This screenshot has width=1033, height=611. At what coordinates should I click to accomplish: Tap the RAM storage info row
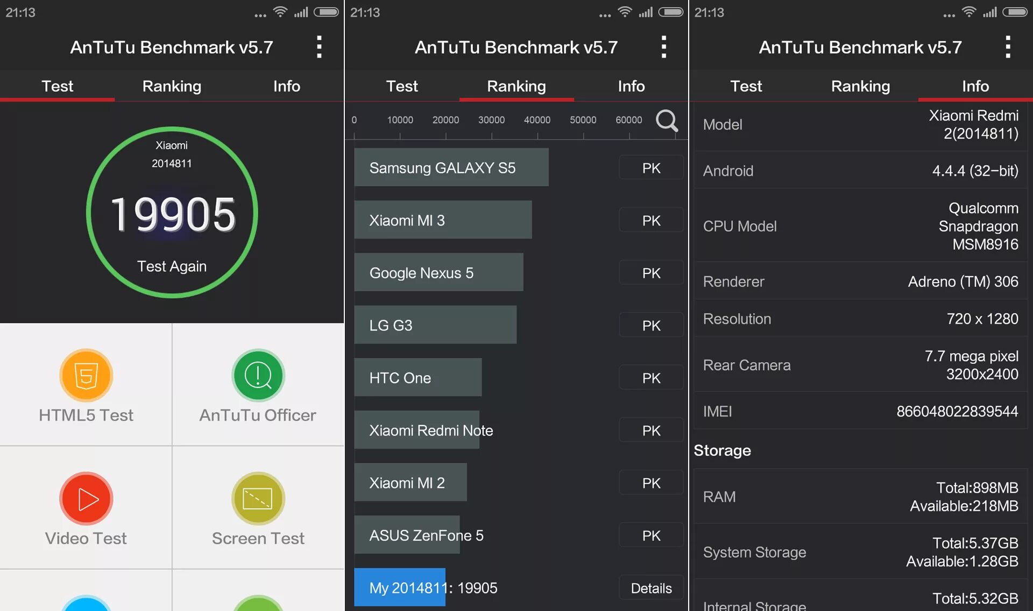click(x=860, y=497)
